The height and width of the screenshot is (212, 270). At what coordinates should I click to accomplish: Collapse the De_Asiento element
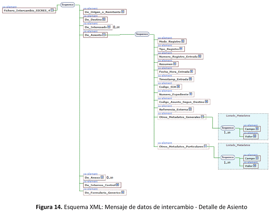(x=104, y=35)
